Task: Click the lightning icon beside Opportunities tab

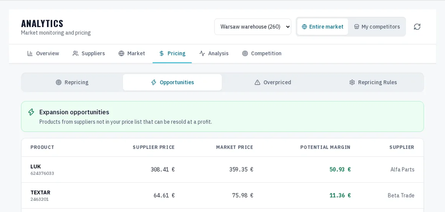Action: point(154,82)
